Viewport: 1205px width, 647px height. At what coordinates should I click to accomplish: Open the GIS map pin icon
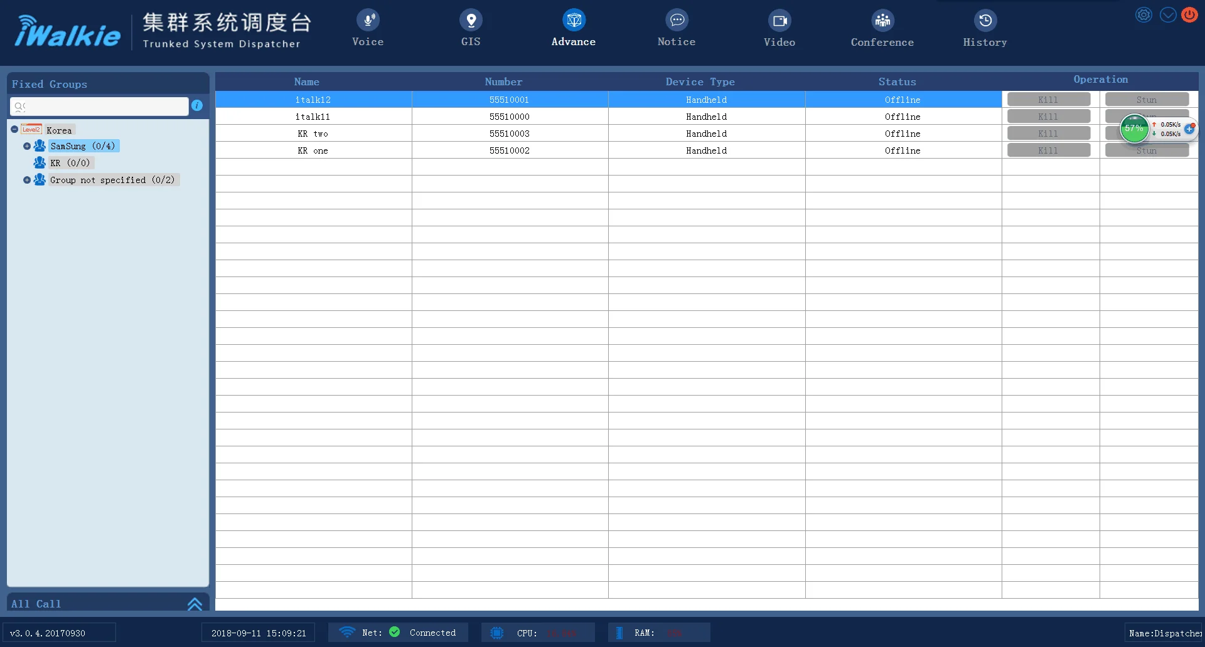[471, 21]
